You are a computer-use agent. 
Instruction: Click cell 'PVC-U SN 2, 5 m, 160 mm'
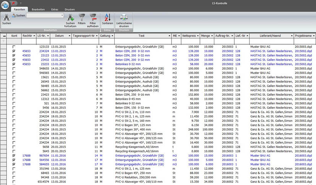(x=133, y=121)
